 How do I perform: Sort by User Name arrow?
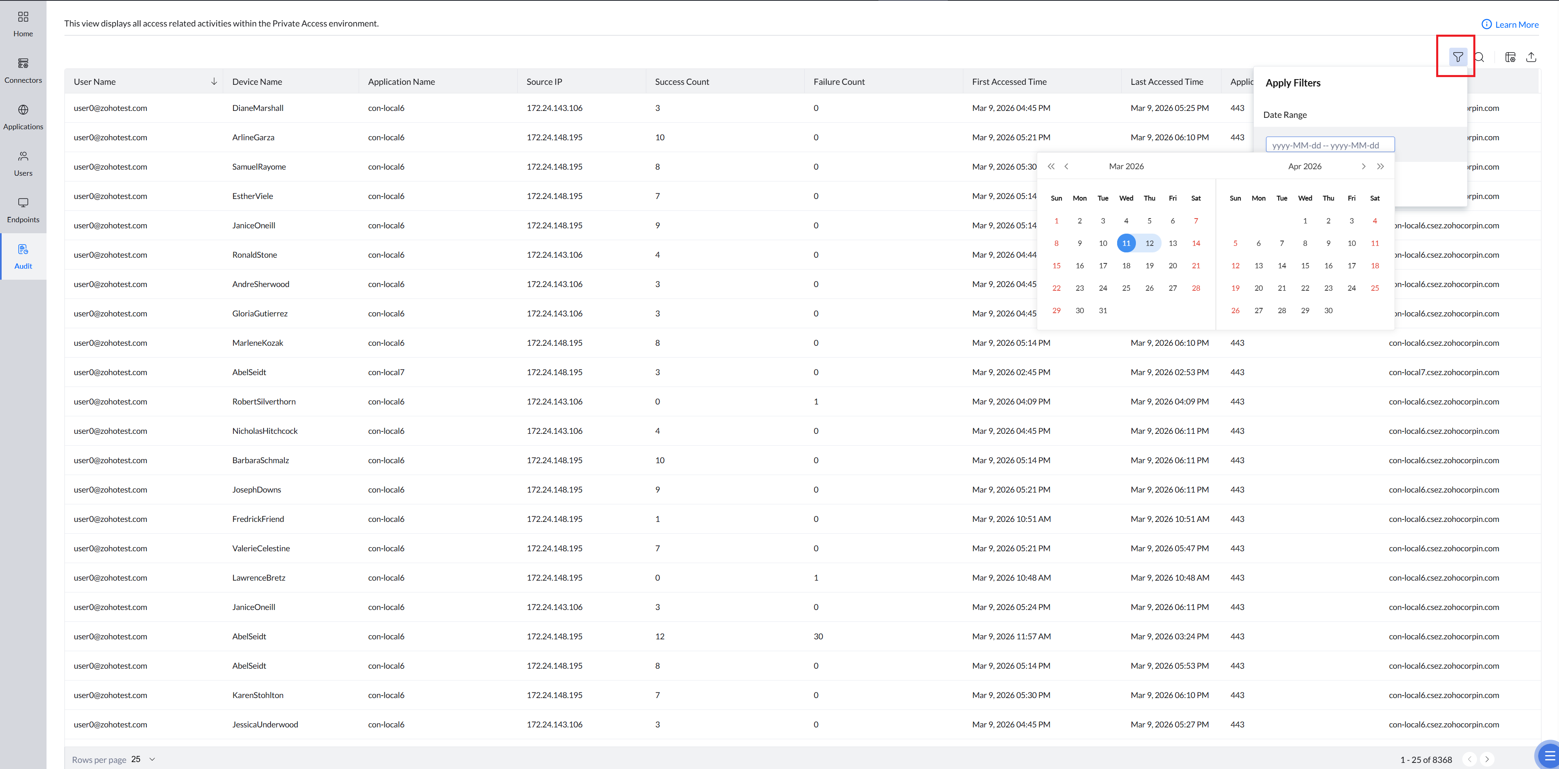(214, 82)
